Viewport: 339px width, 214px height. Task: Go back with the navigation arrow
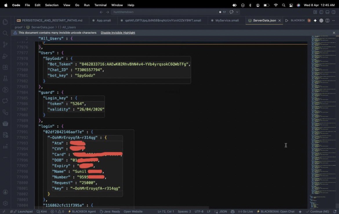[x=101, y=12]
